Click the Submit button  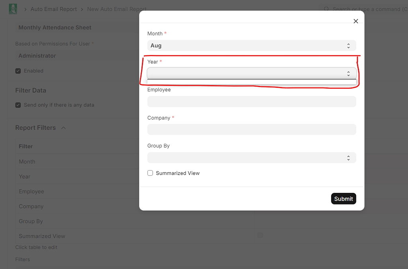click(343, 198)
